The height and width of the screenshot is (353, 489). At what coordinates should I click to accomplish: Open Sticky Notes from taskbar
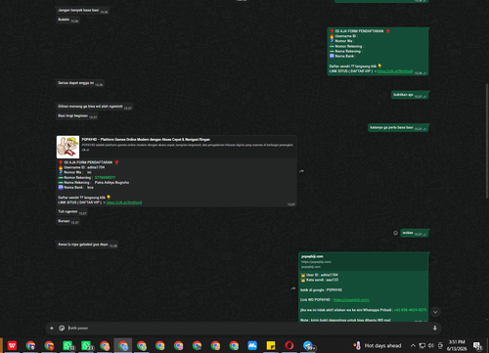click(271, 345)
